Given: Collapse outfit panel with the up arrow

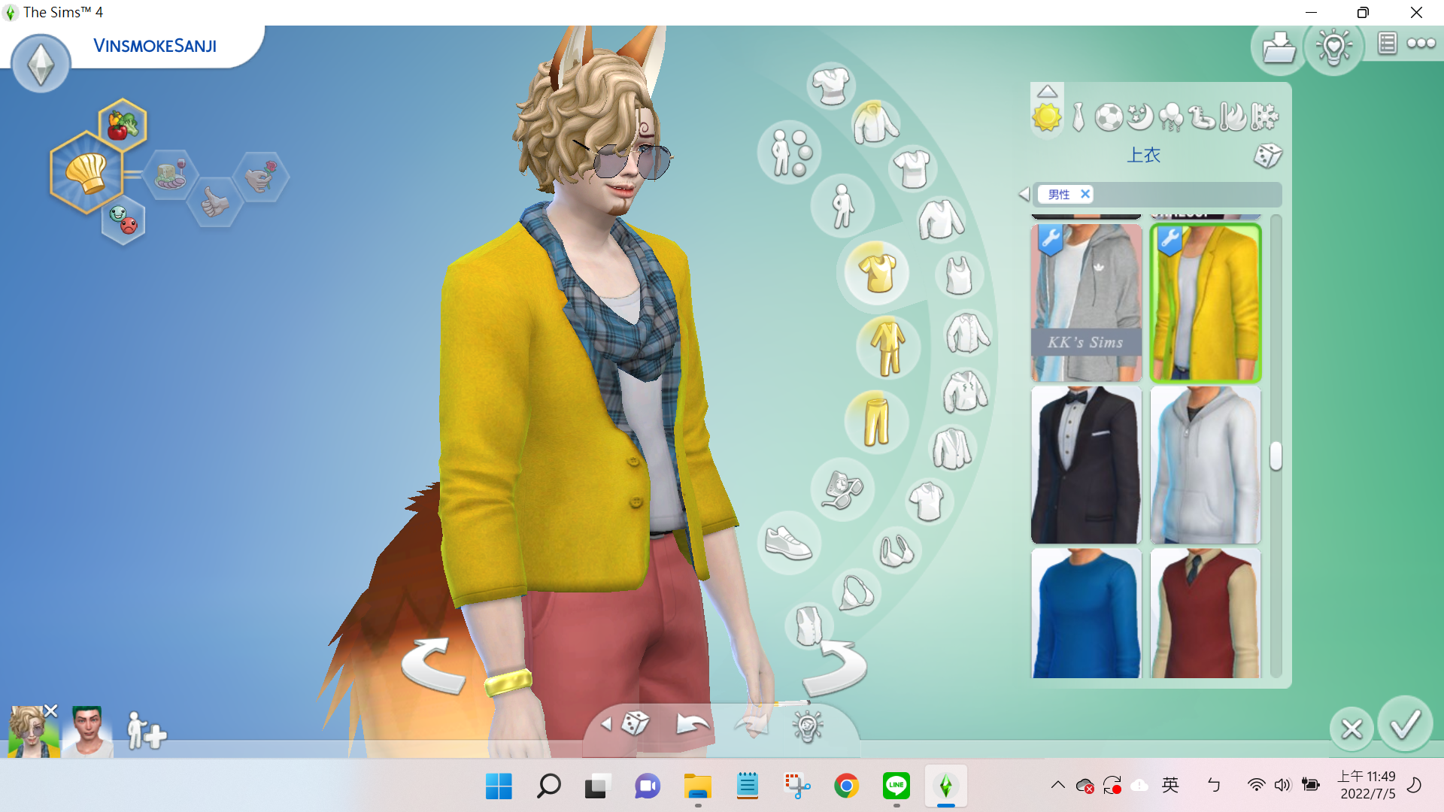Looking at the screenshot, I should [1047, 92].
